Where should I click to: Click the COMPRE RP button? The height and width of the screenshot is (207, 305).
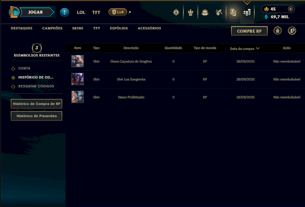pos(249,31)
